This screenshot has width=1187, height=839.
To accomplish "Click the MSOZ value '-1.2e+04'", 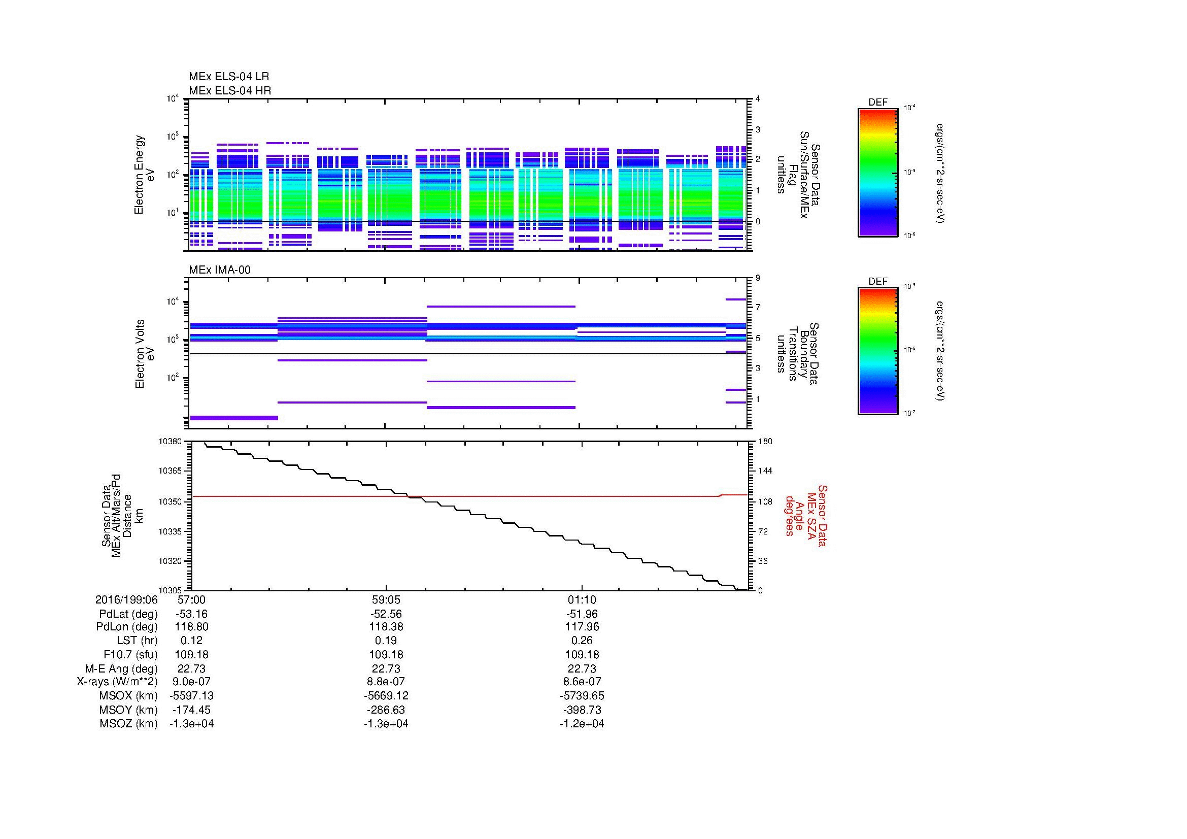I will click(x=582, y=724).
